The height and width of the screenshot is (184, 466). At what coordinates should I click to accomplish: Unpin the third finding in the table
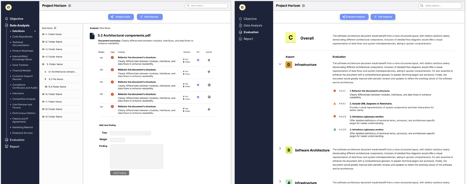198,85
